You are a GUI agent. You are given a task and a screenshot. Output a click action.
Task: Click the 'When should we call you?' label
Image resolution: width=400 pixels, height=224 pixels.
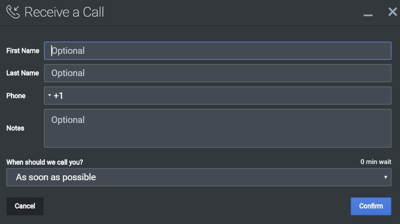pos(45,162)
